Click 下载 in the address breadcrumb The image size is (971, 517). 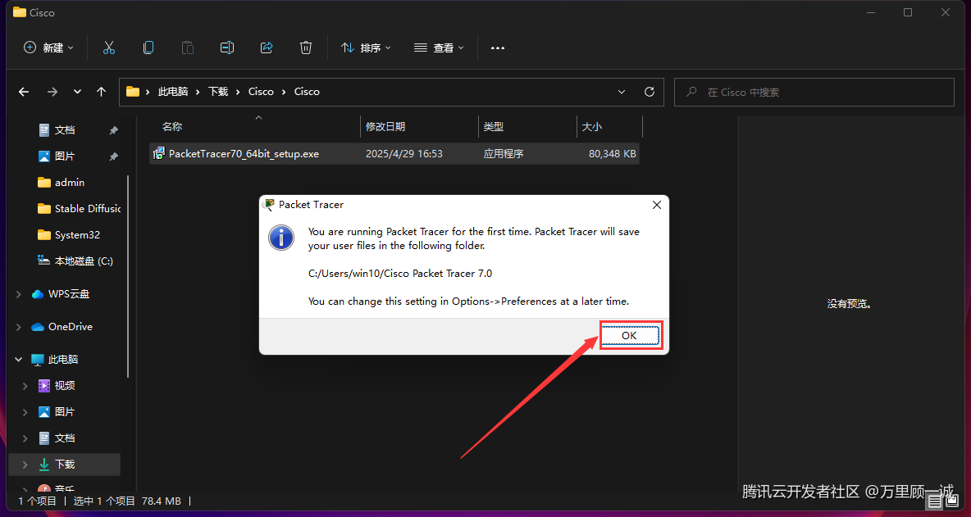(218, 92)
